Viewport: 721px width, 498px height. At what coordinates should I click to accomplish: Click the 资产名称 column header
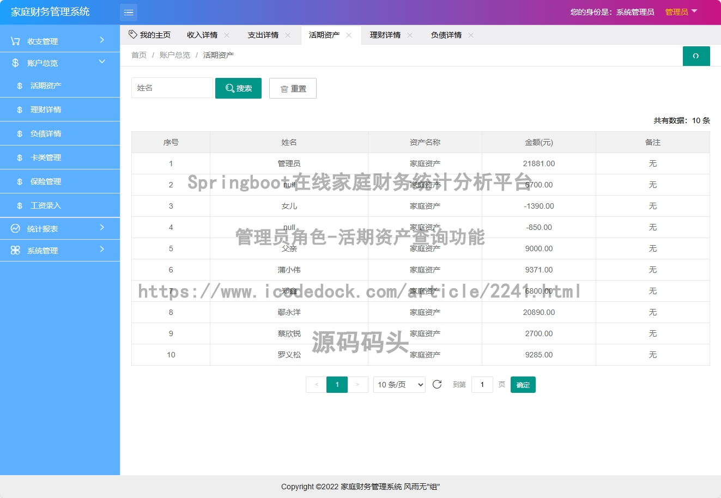pyautogui.click(x=425, y=142)
